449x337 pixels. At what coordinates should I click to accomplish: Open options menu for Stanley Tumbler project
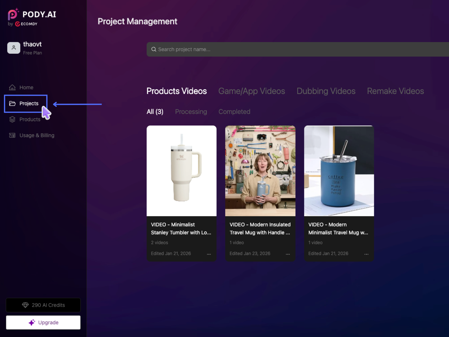coord(209,254)
